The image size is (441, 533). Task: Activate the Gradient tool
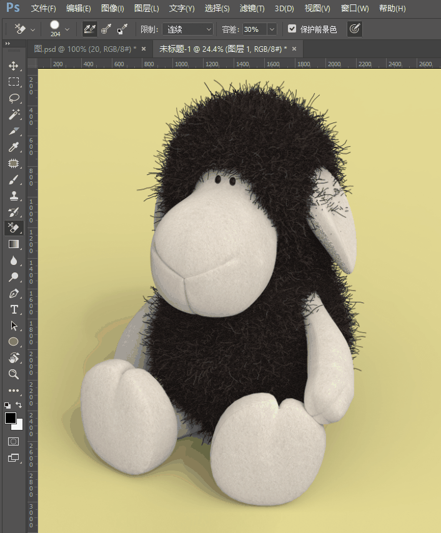(x=13, y=244)
